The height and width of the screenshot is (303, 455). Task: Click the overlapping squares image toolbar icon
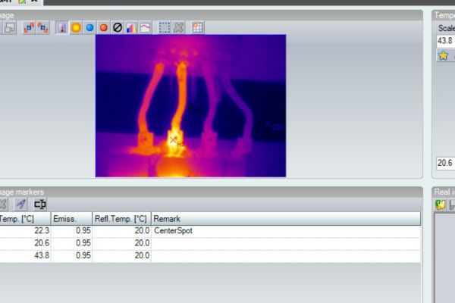point(10,28)
